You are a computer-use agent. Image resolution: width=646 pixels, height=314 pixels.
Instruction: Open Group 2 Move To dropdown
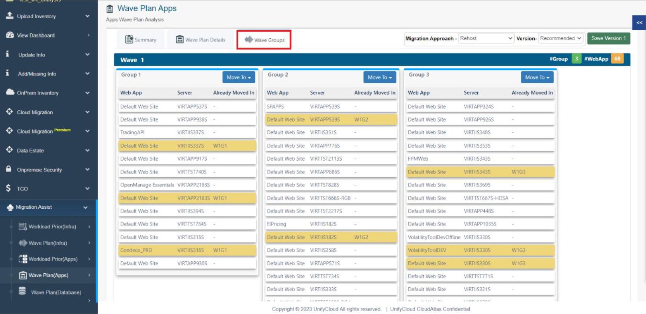pos(380,77)
